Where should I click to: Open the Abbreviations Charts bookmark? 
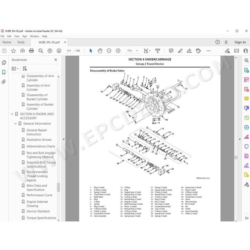[x=41, y=146]
